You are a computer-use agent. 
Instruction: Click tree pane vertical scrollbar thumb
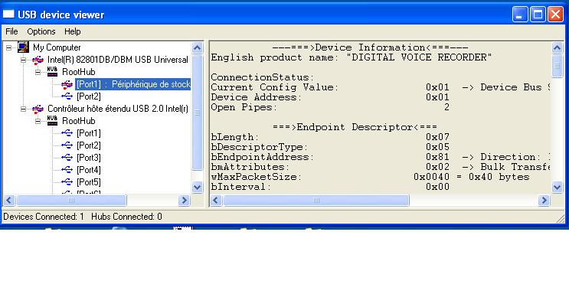click(197, 112)
